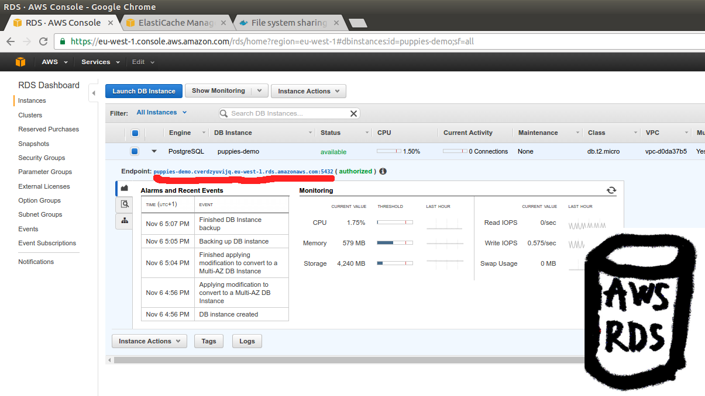Image resolution: width=705 pixels, height=396 pixels.
Task: Click the browser back arrow
Action: point(11,41)
